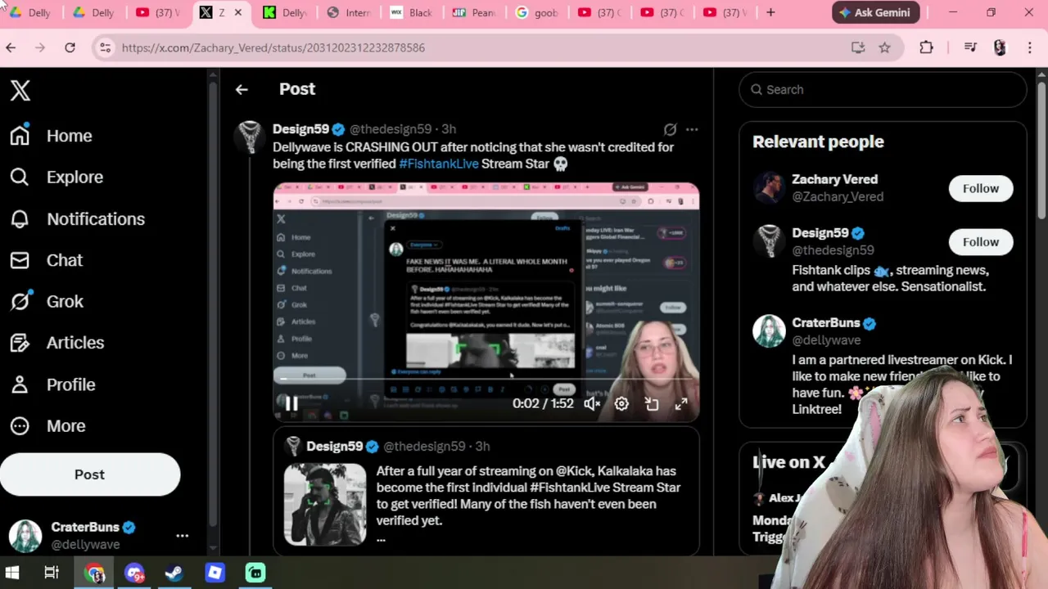Image resolution: width=1048 pixels, height=589 pixels.
Task: Follow Design59 in Relevant people
Action: click(980, 242)
